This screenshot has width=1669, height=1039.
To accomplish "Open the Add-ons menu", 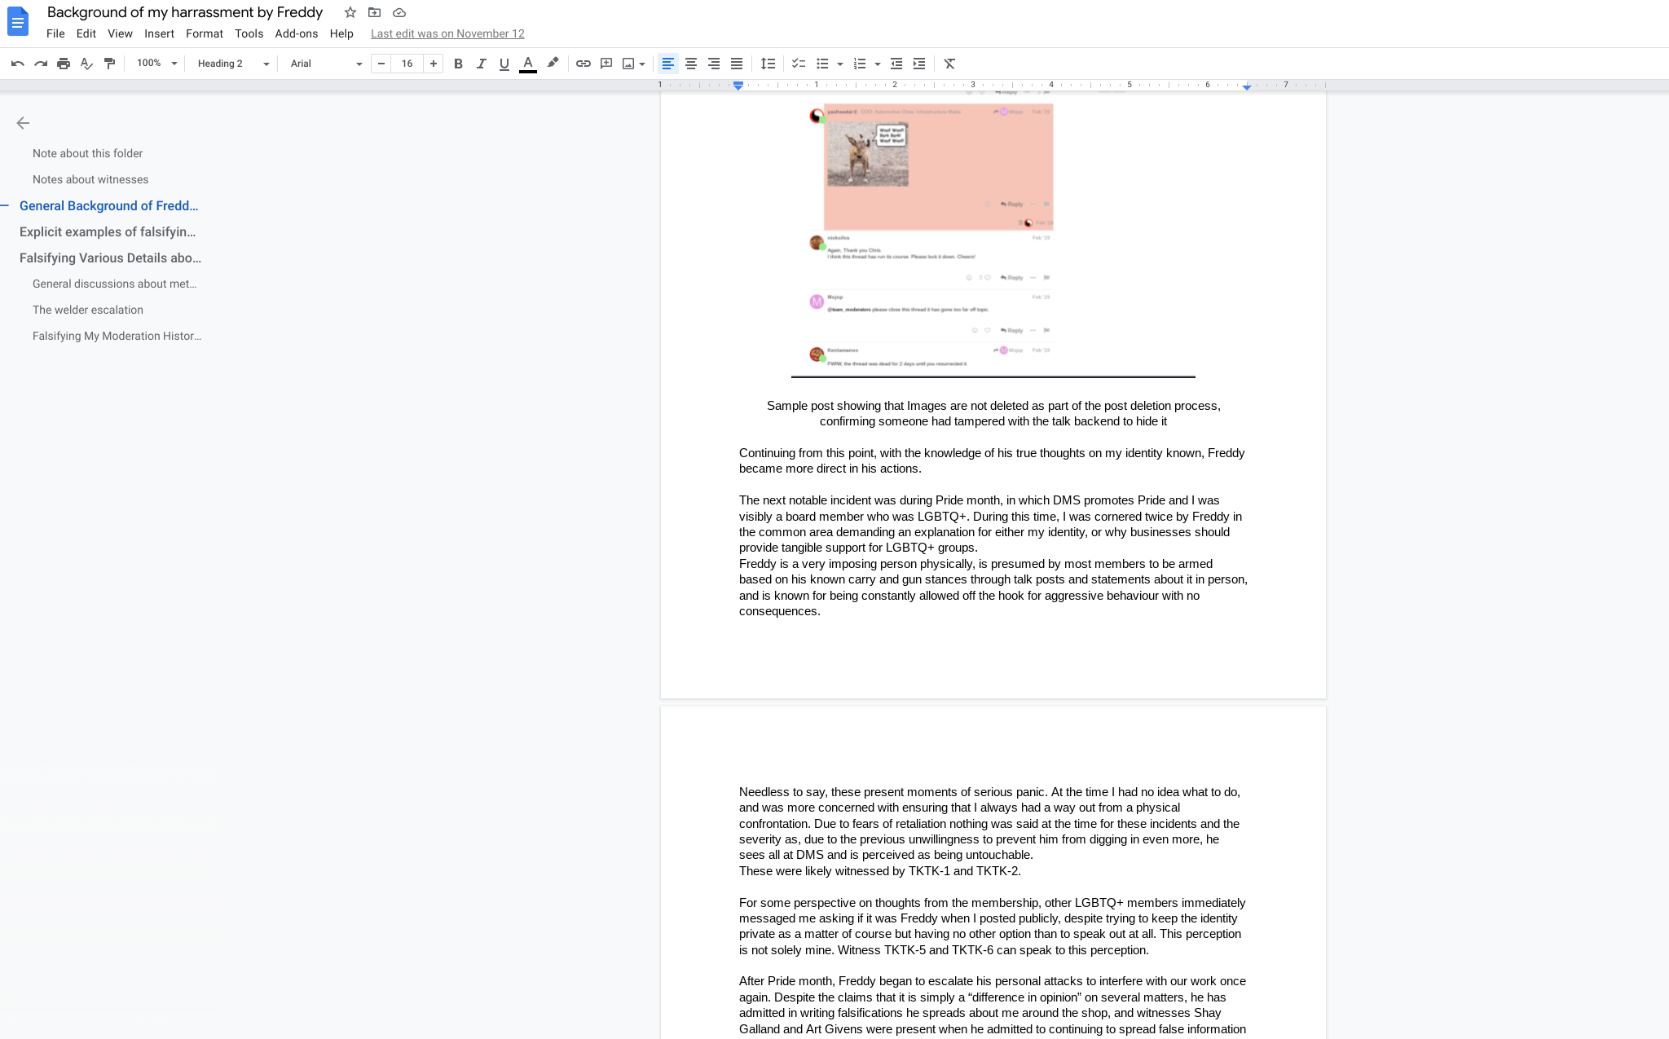I will (x=296, y=33).
